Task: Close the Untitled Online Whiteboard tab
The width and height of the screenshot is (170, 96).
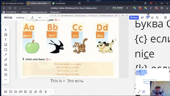Action: click(x=49, y=3)
